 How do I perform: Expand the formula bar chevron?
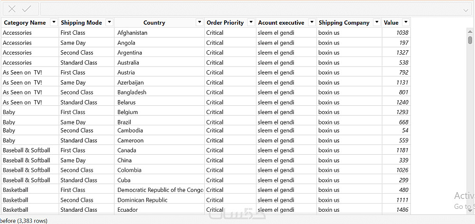465,9
